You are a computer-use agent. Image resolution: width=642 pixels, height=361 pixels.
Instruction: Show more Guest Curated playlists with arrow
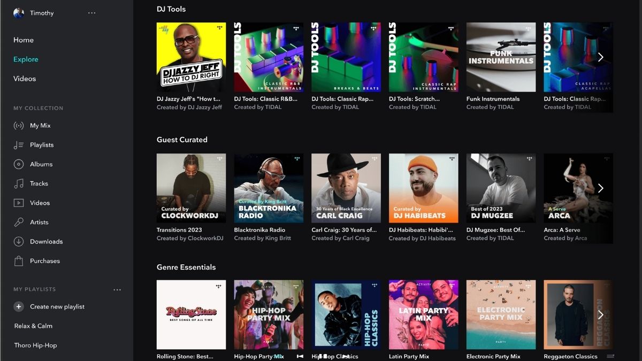[600, 188]
